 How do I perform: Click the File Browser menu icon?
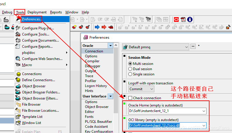(x=18, y=104)
